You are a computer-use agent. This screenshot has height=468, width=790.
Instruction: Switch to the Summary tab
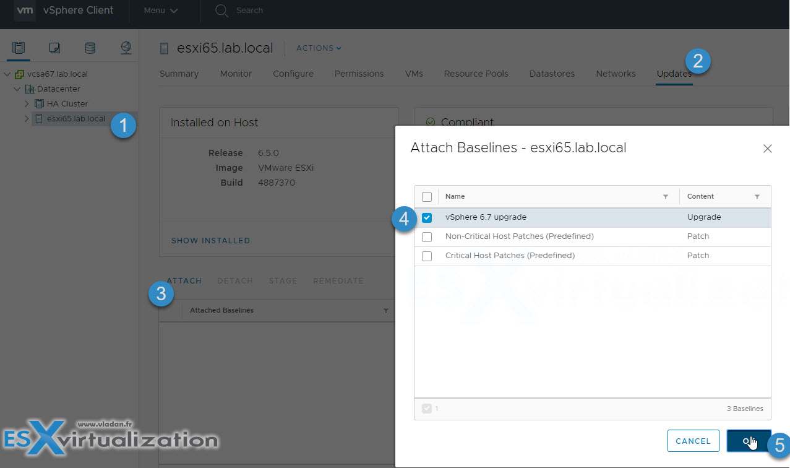(179, 74)
